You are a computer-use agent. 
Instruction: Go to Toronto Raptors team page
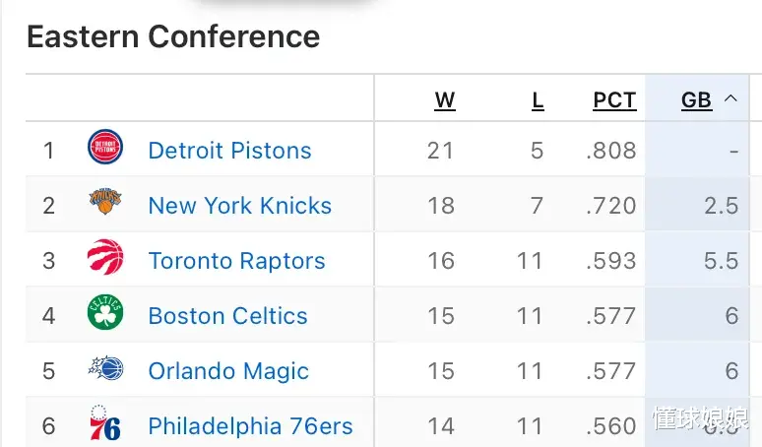point(236,261)
